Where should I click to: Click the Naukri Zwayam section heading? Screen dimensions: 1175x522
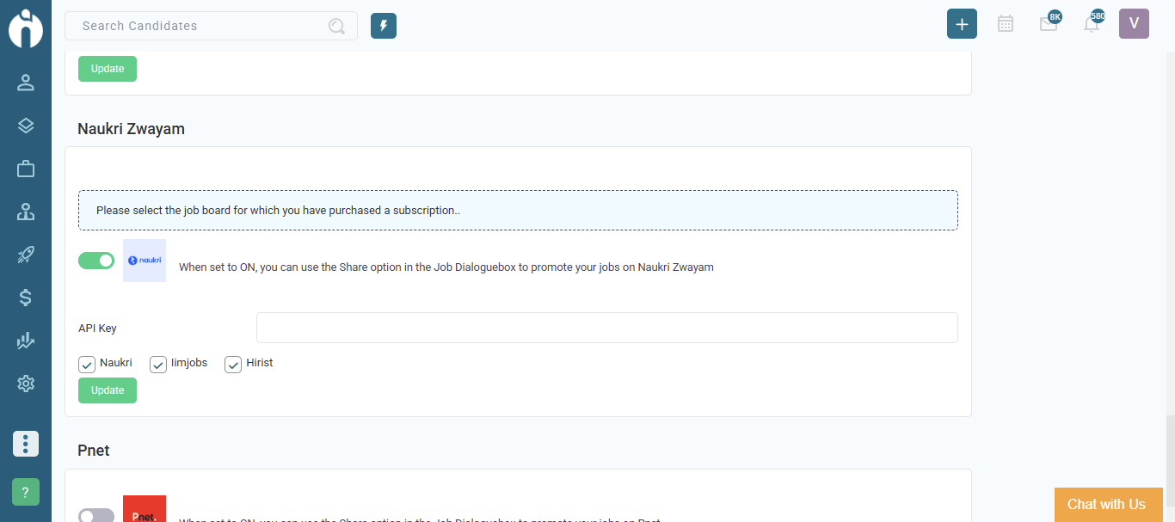[x=132, y=129]
